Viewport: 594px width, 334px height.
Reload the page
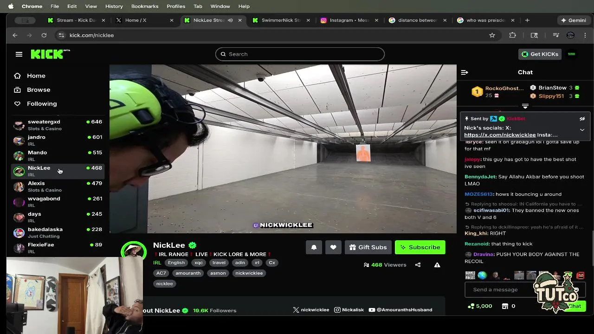coord(44,35)
